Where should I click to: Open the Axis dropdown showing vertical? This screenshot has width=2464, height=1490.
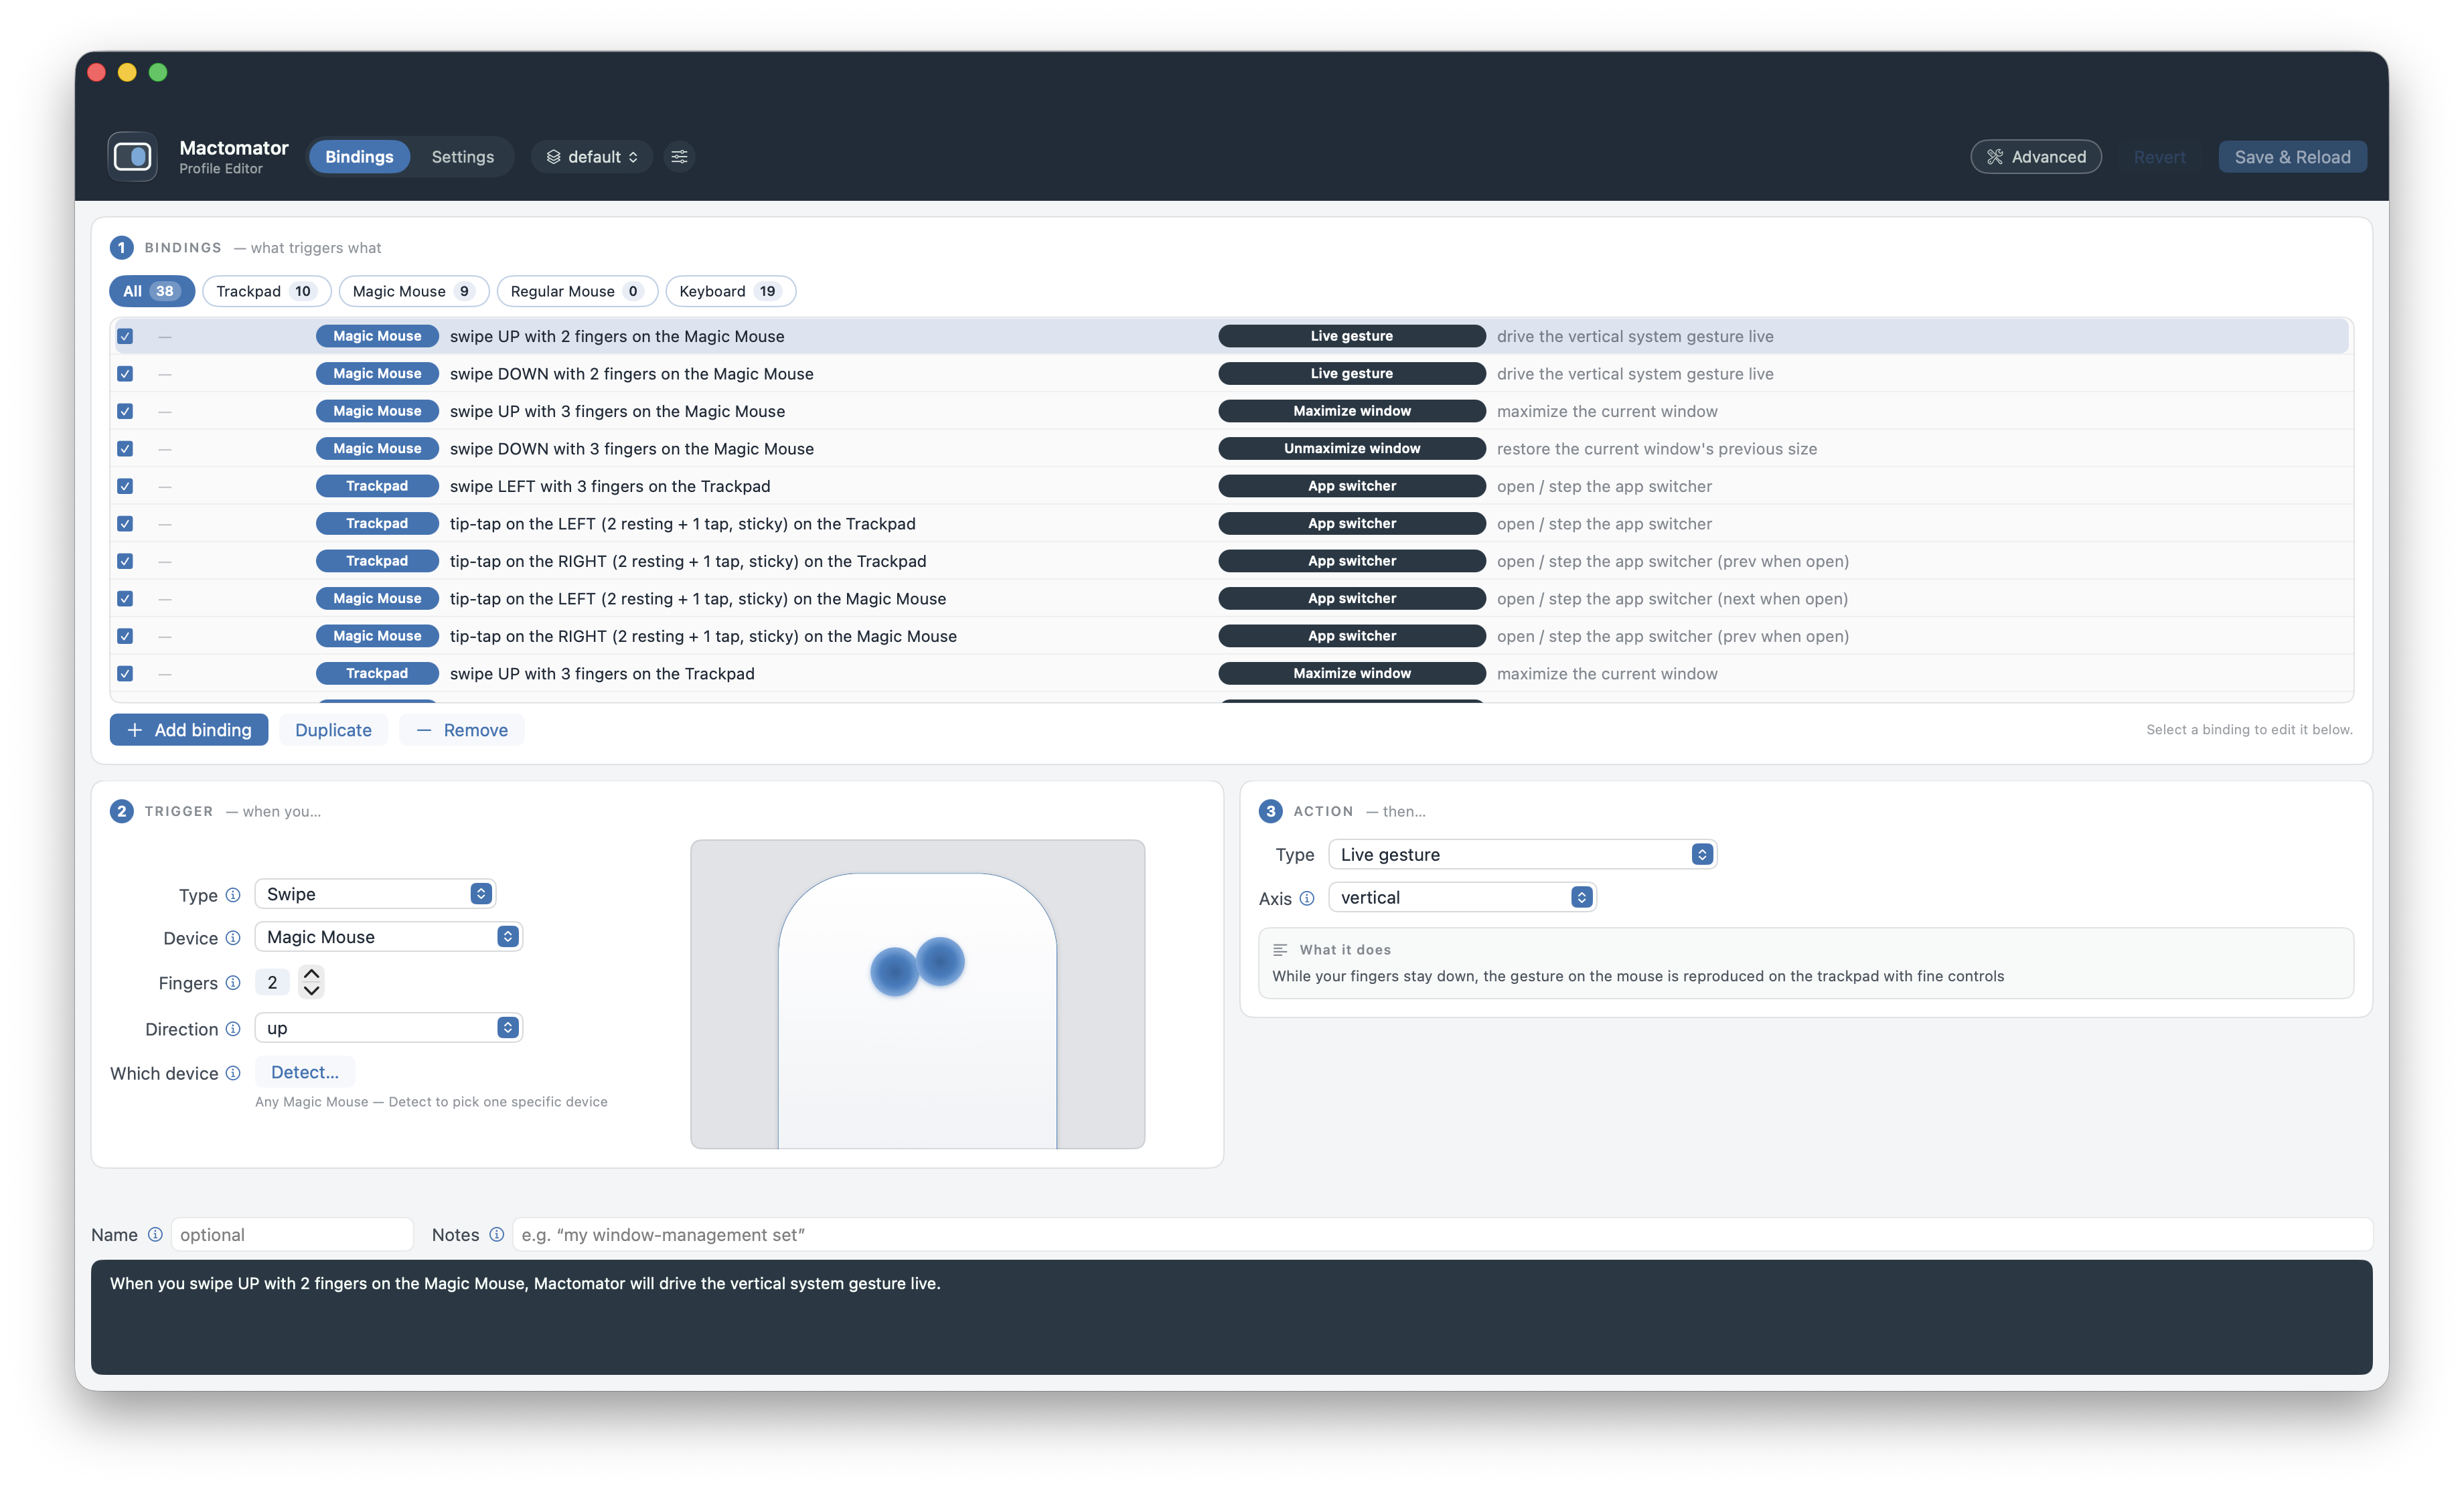point(1462,898)
